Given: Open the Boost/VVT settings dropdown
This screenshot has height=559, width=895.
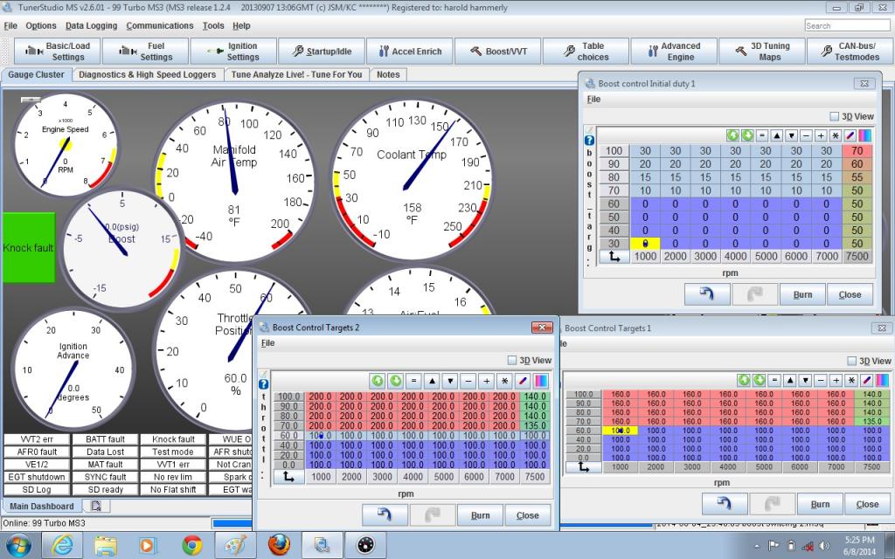Looking at the screenshot, I should point(499,52).
